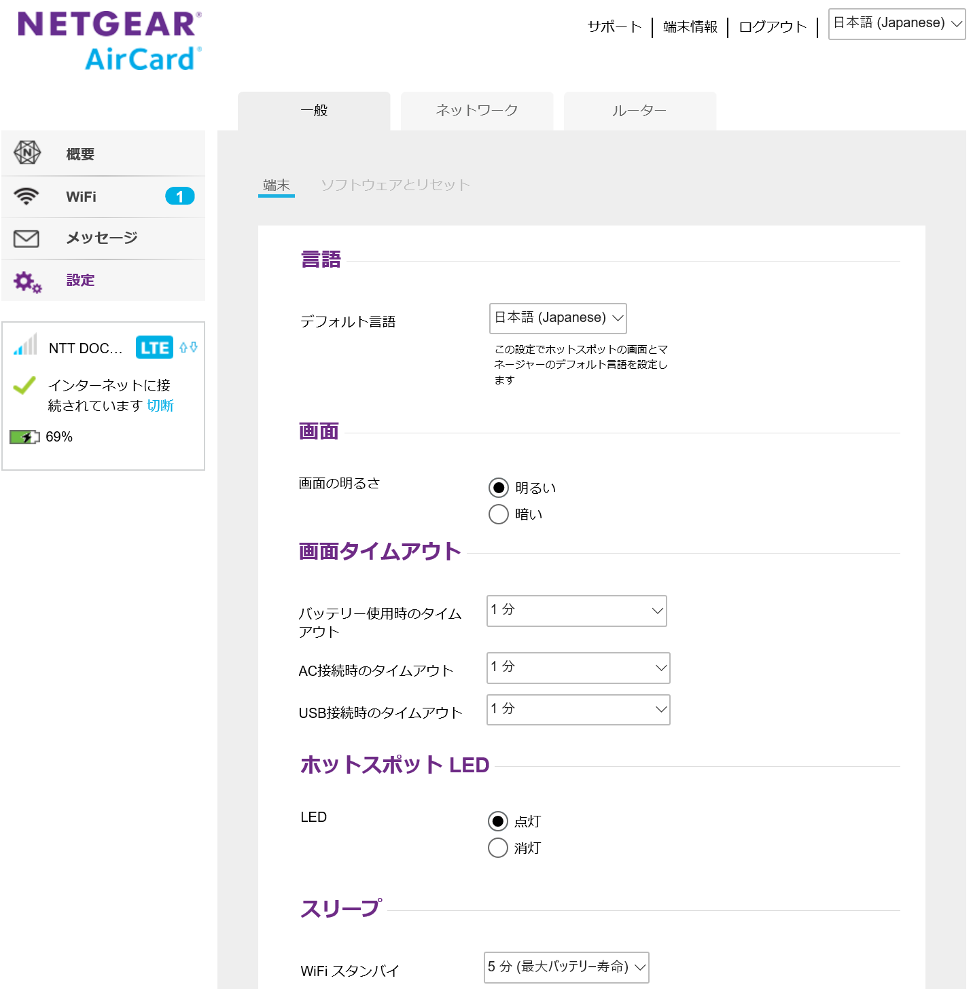973x989 pixels.
Task: Select the 明るい (bright) brightness radio button
Action: point(498,488)
